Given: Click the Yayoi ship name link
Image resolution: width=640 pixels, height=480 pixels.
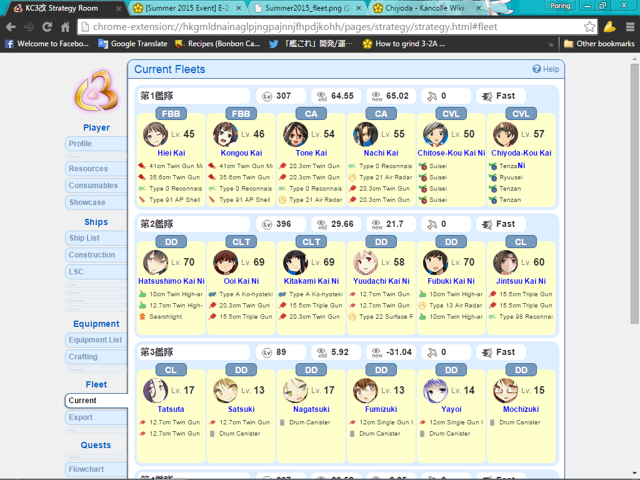Looking at the screenshot, I should point(451,409).
